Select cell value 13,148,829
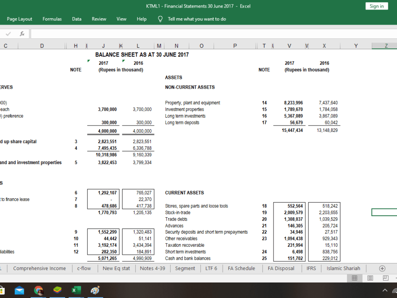The width and height of the screenshot is (397, 298). [x=327, y=130]
